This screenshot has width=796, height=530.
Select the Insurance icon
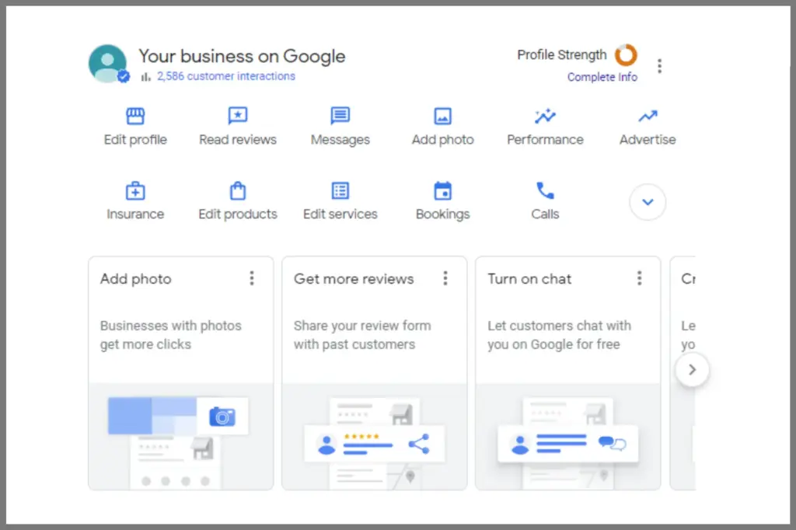tap(135, 190)
